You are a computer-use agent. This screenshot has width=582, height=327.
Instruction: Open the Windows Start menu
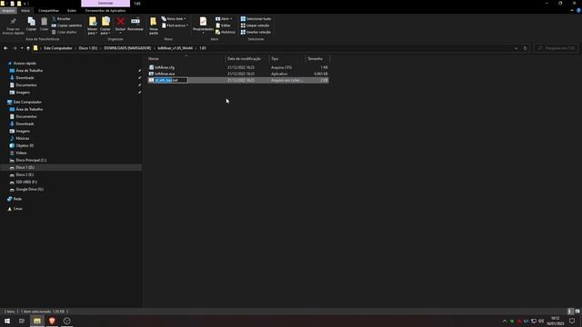click(x=7, y=321)
